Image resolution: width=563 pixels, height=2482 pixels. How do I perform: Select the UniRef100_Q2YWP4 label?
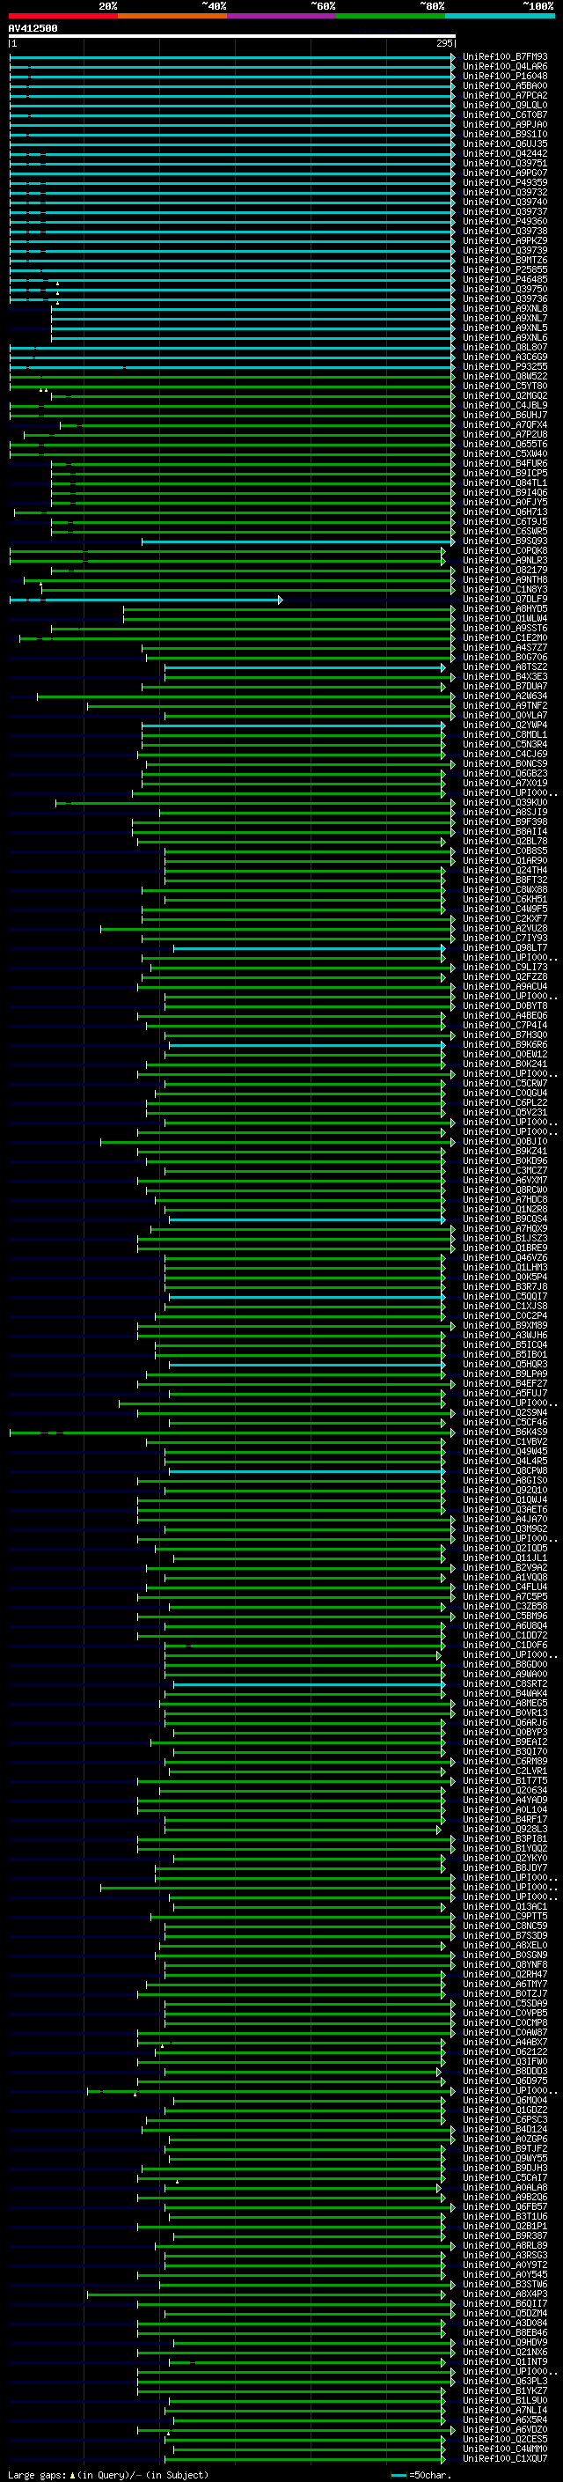(x=505, y=725)
